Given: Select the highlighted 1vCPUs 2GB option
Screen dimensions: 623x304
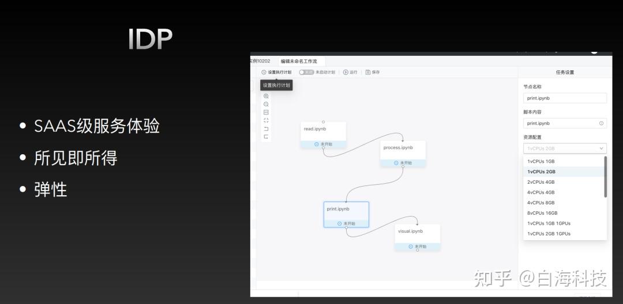Looking at the screenshot, I should 564,172.
